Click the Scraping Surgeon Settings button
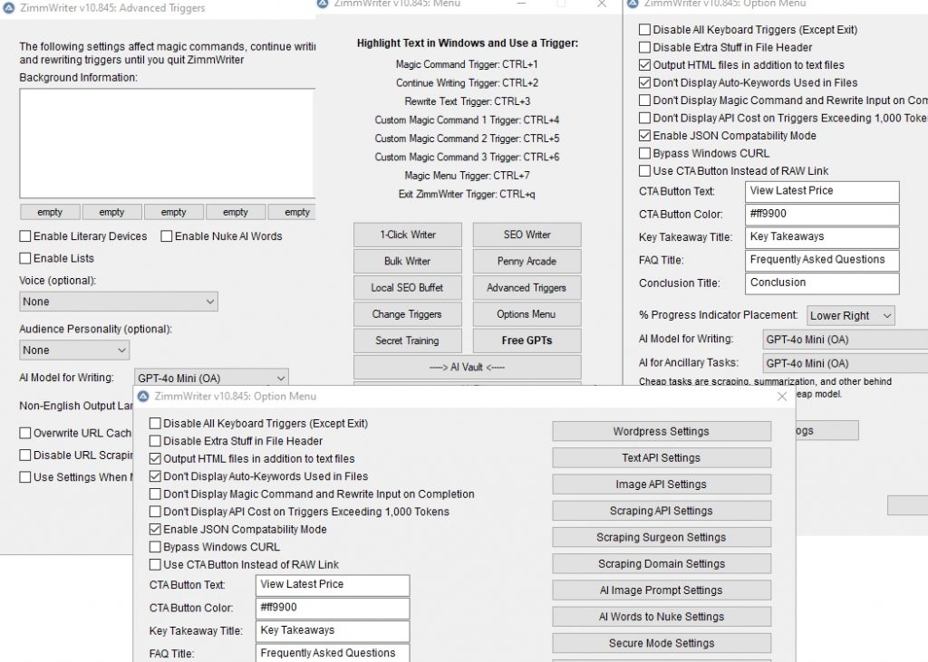 (661, 538)
